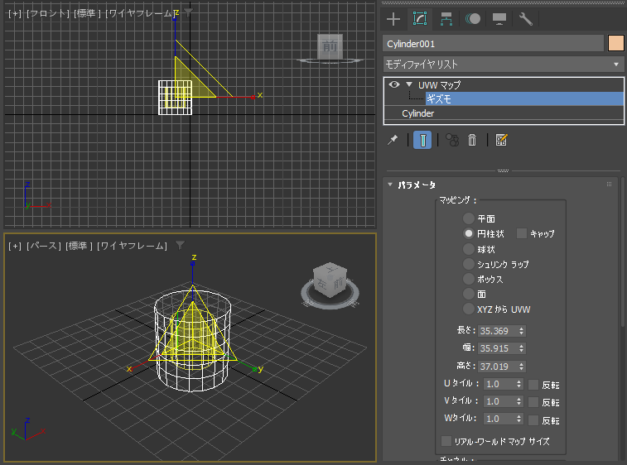Open the object color swatch

coord(615,43)
